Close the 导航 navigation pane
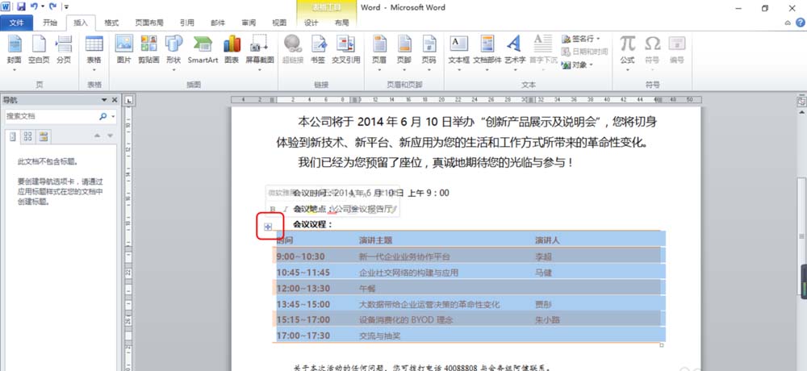 tap(114, 100)
